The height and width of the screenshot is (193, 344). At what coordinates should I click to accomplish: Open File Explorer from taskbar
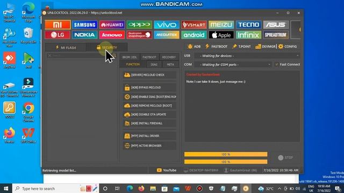pyautogui.click(x=153, y=188)
